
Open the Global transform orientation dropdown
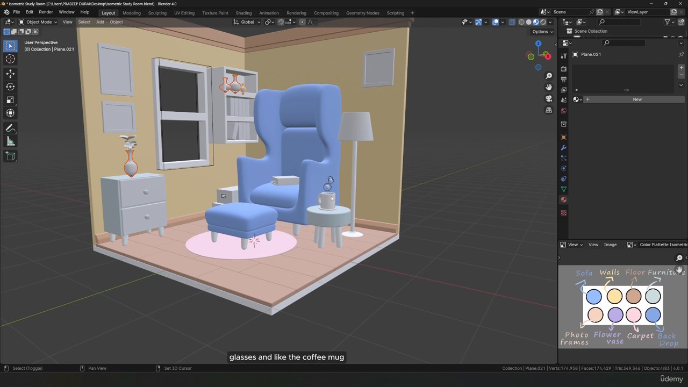[x=247, y=22]
